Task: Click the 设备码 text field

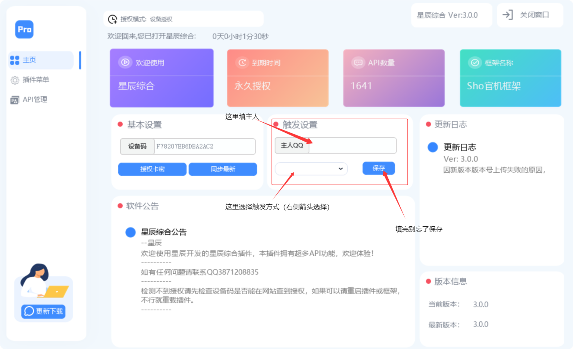Action: pyautogui.click(x=204, y=147)
